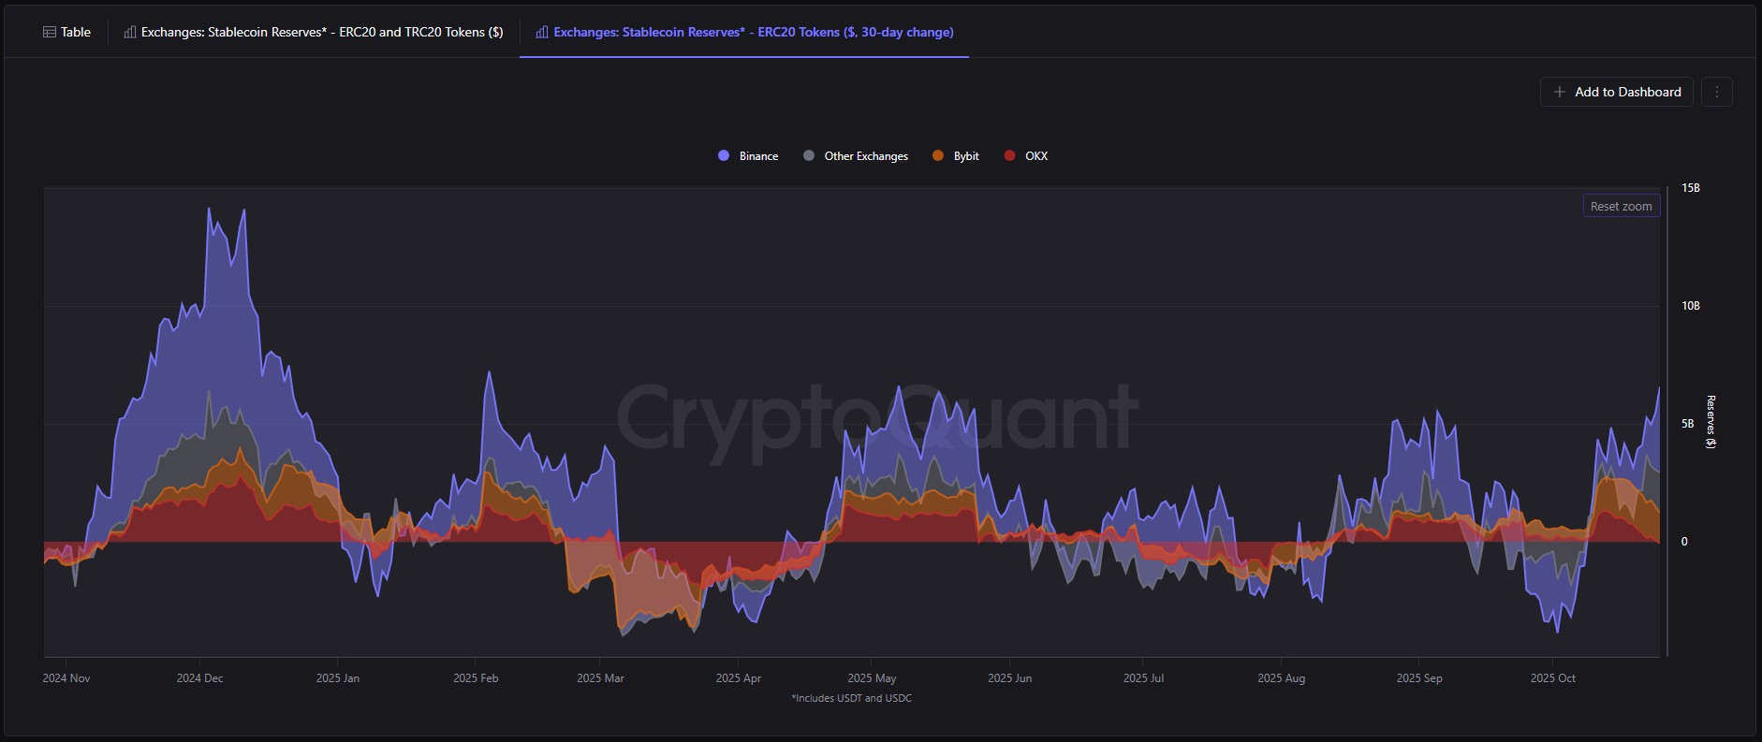Click the chart icon beside ERC20 and TRC20 tab
1762x742 pixels.
click(129, 32)
